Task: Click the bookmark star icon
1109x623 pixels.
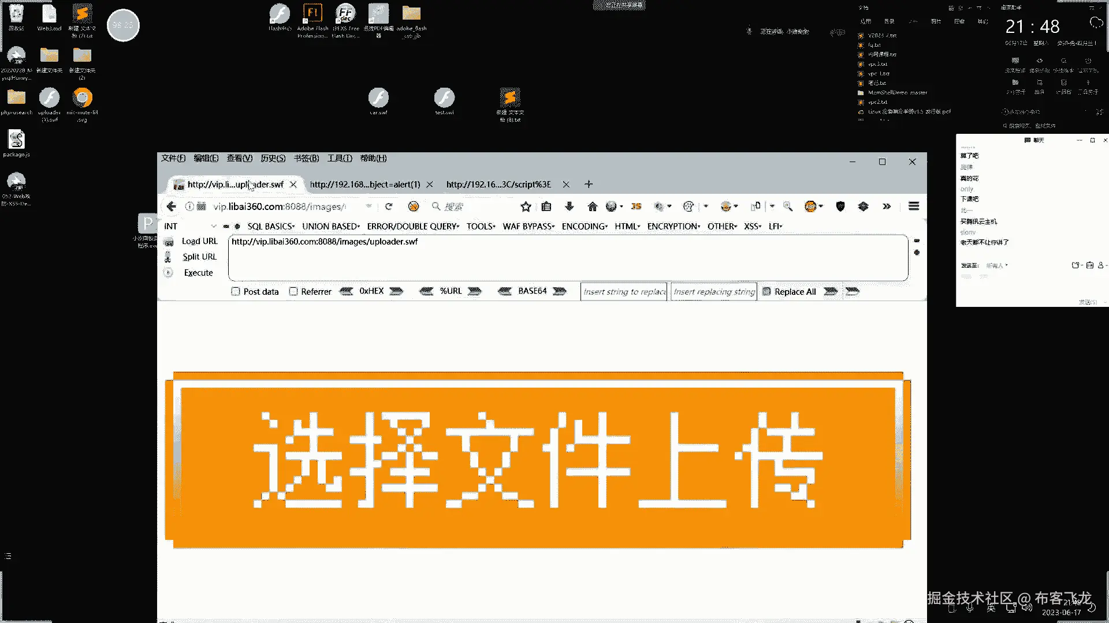Action: 526,207
